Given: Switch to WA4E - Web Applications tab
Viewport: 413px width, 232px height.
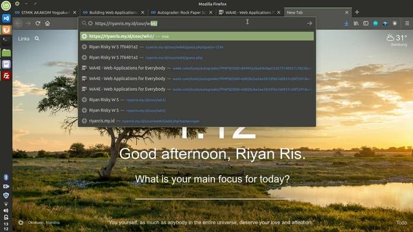Looking at the screenshot, I should point(250,12).
